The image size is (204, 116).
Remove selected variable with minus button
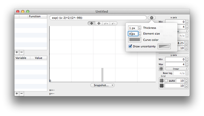click(22, 93)
